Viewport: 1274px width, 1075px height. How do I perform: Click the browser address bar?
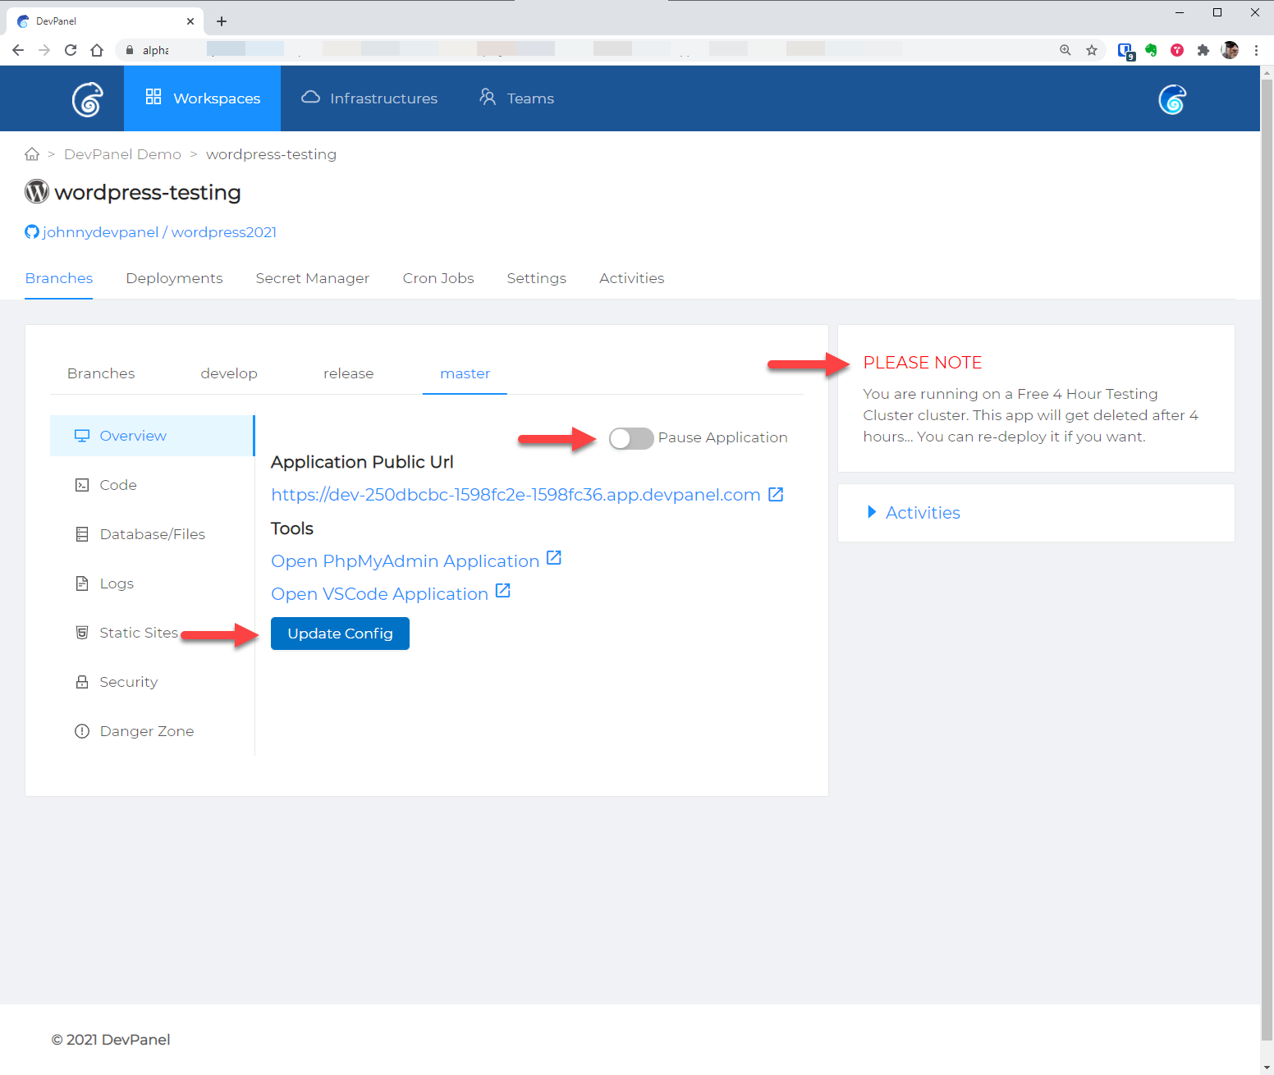[x=575, y=50]
